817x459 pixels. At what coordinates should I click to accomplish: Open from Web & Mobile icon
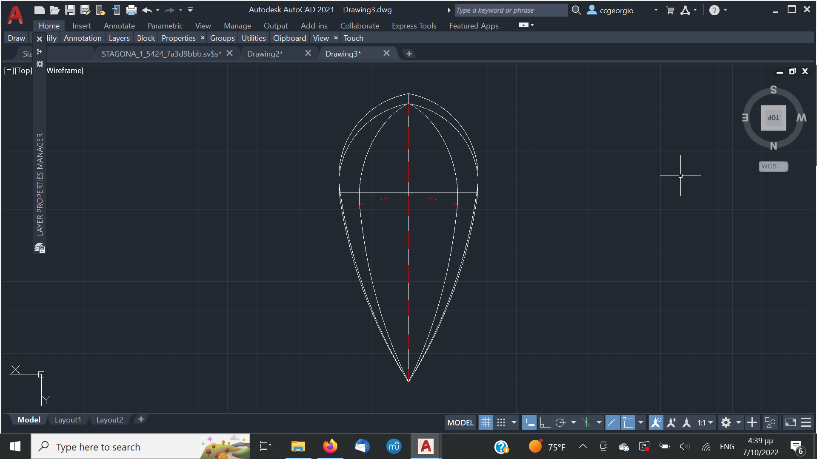[100, 10]
